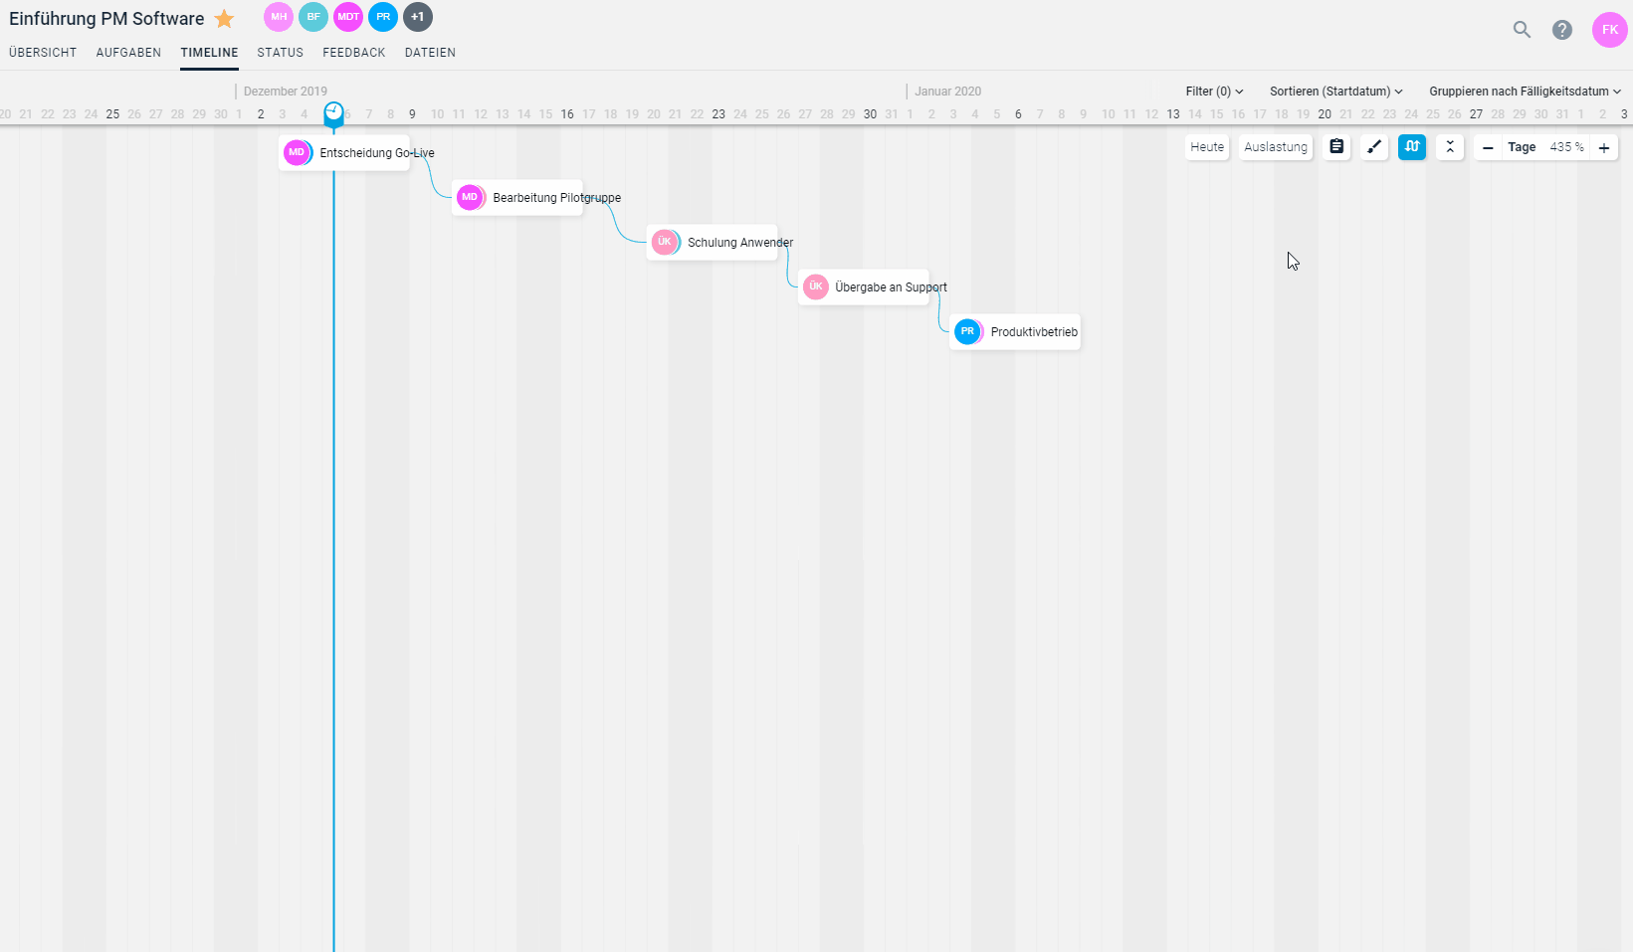Click MD avatar on Bearbeitung Pilotgruppe task
Screen dimensions: 1633x952
tap(470, 197)
